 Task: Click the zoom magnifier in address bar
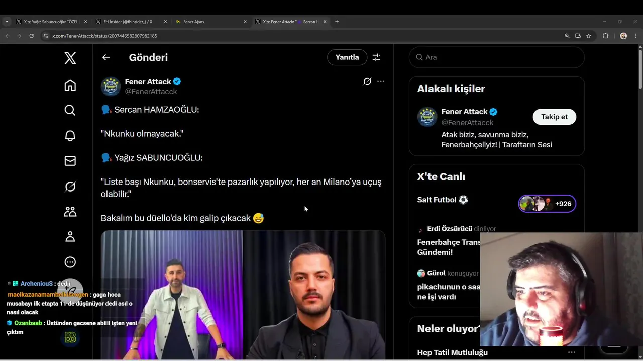coord(567,36)
